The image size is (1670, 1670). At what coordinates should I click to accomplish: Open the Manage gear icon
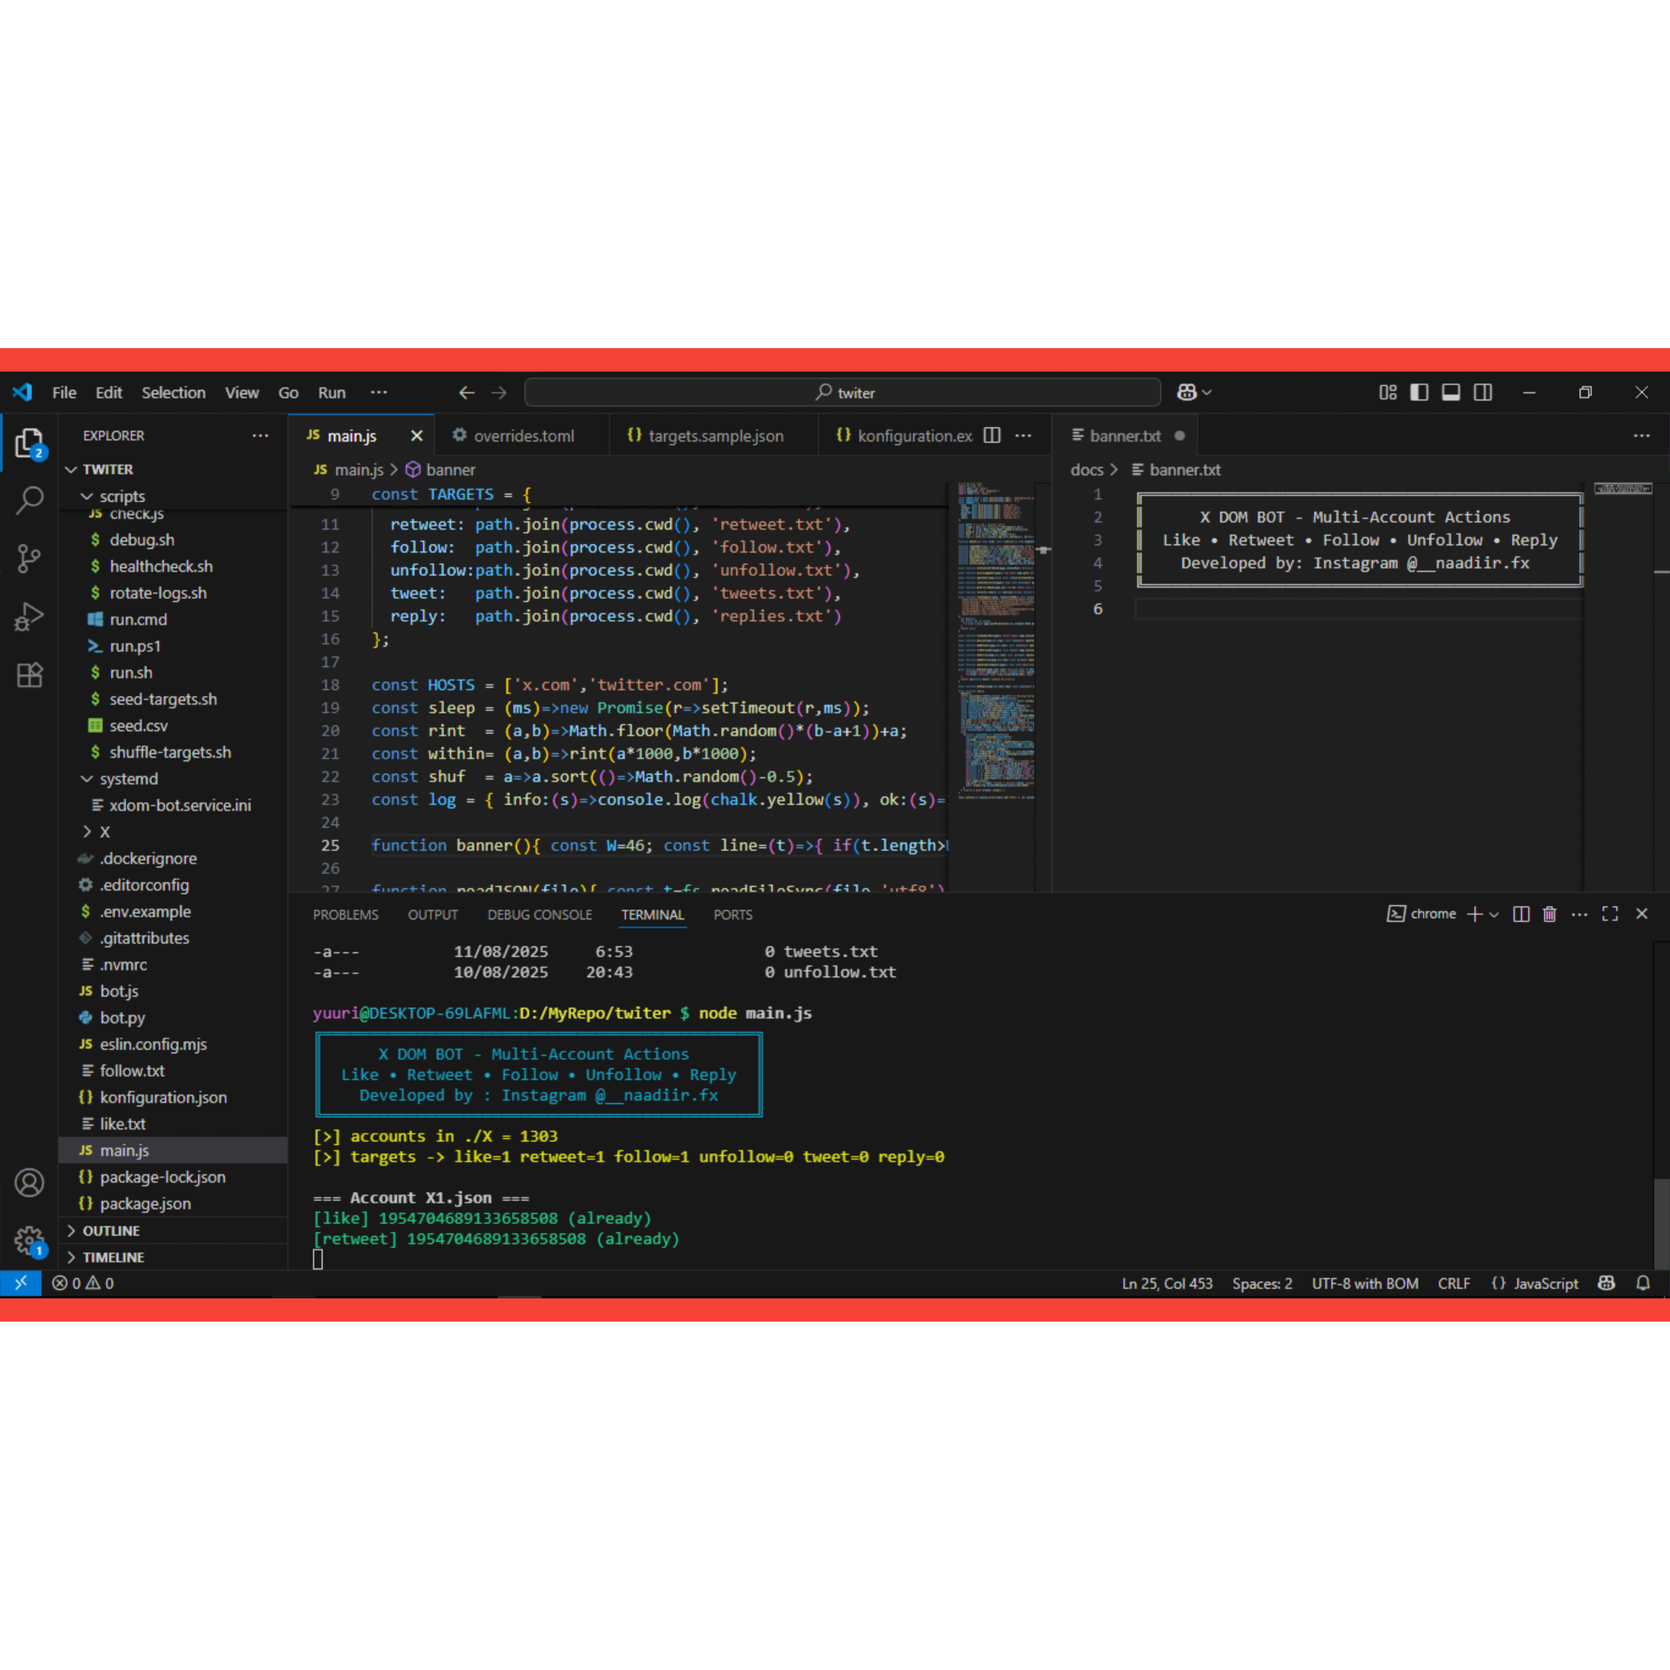pos(29,1241)
